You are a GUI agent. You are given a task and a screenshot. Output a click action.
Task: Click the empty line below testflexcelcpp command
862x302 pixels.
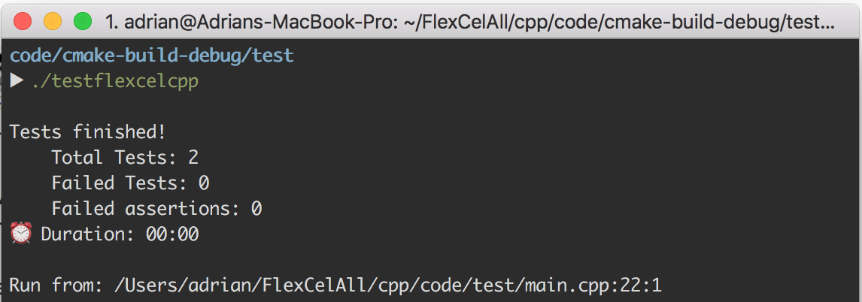pyautogui.click(x=431, y=107)
